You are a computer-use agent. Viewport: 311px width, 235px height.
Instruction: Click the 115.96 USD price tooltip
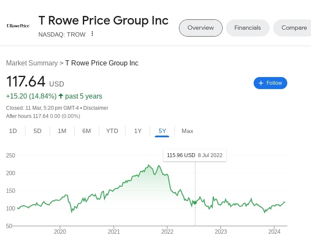[x=195, y=155]
